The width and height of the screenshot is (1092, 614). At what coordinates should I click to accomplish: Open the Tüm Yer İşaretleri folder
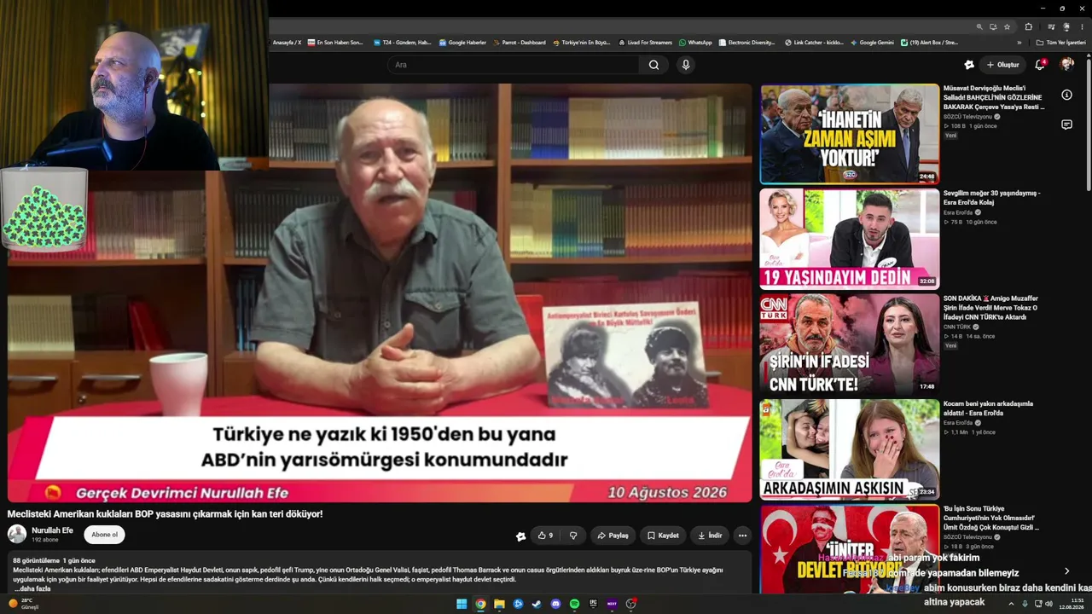tap(1060, 43)
